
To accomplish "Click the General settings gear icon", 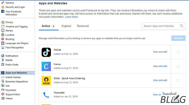I will pos(3,3).
